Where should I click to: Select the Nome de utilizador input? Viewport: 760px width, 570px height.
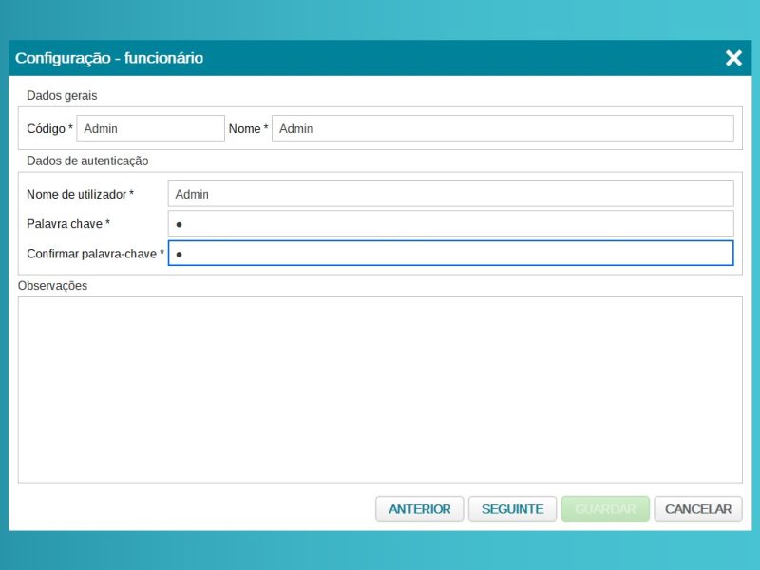(x=450, y=194)
